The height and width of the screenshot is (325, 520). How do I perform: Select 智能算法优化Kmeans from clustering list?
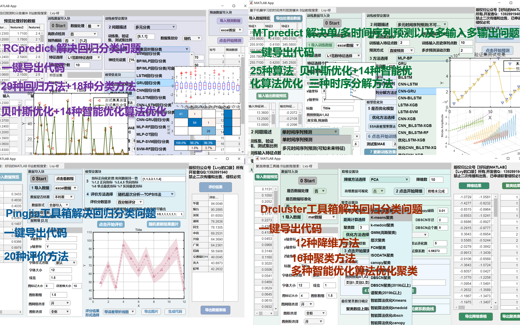pos(388,300)
